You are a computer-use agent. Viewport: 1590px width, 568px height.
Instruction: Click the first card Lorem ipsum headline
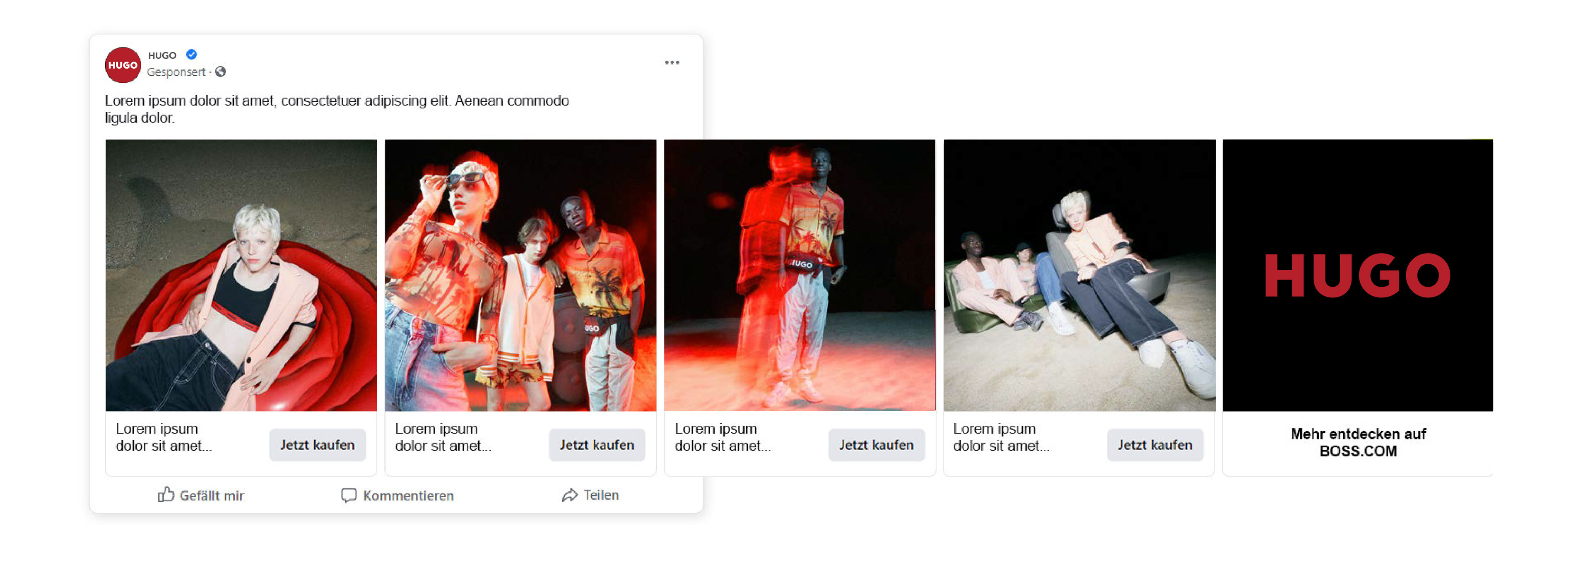[x=164, y=436]
